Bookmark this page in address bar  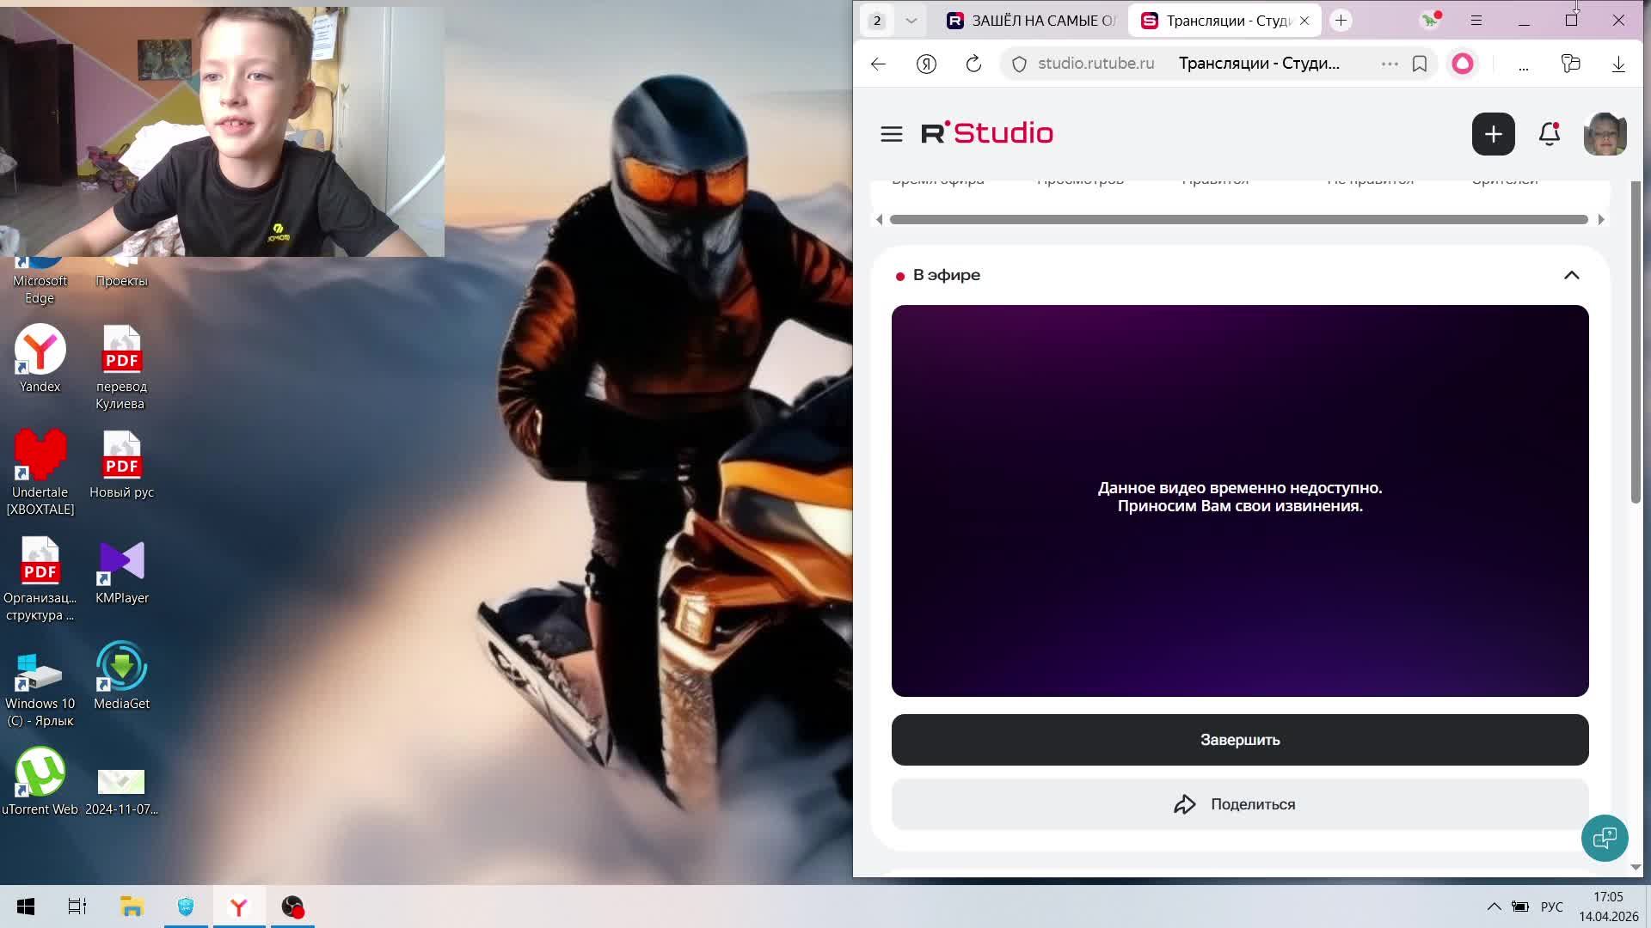point(1420,64)
